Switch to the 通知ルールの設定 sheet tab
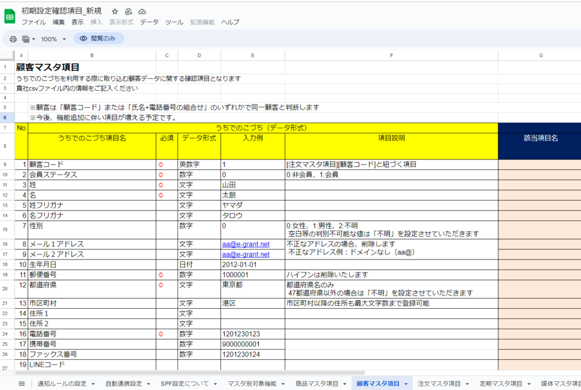Image resolution: width=581 pixels, height=390 pixels. (61, 384)
